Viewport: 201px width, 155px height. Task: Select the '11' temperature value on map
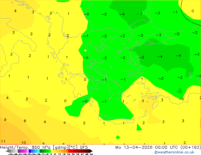[3, 141]
